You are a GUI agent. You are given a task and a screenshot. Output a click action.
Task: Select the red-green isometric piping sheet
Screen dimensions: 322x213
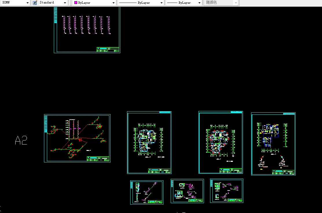[77, 138]
